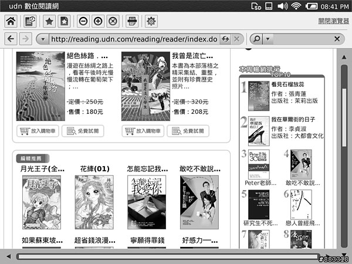The image size is (352, 264).
Task: Click the 寧願得罪錢 title
Action: tap(147, 241)
